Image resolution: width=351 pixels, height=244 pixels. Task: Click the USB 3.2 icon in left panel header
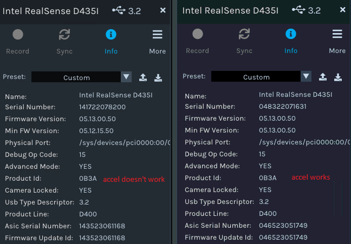click(119, 10)
